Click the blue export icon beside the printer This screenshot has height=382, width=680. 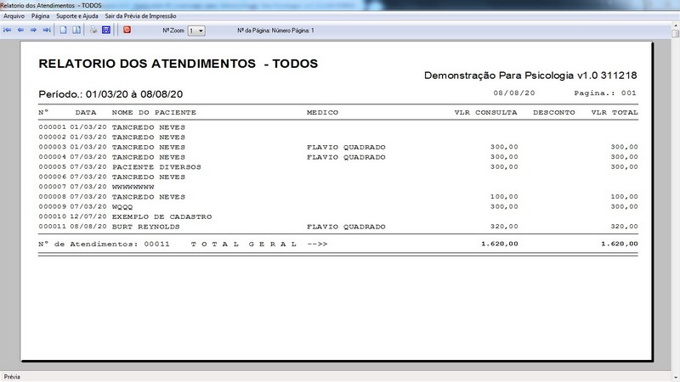pos(106,30)
